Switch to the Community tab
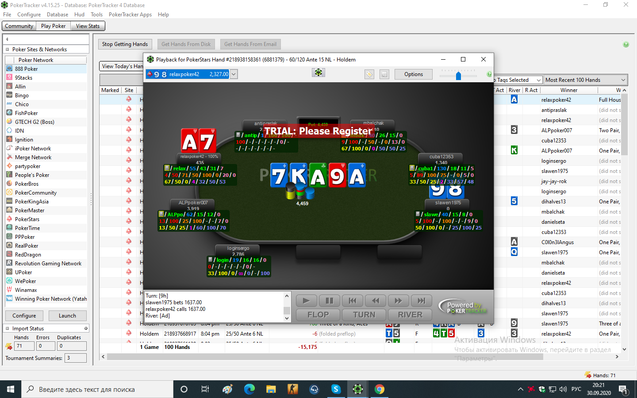637x398 pixels. pyautogui.click(x=19, y=26)
